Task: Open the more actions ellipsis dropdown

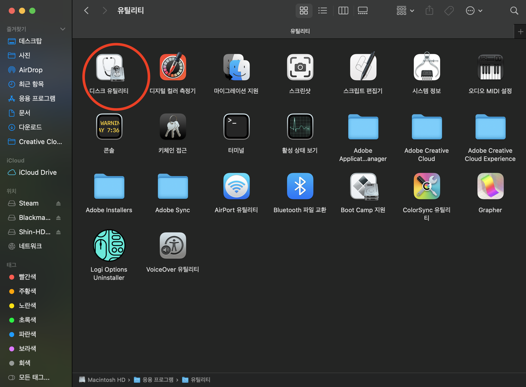Action: 474,11
